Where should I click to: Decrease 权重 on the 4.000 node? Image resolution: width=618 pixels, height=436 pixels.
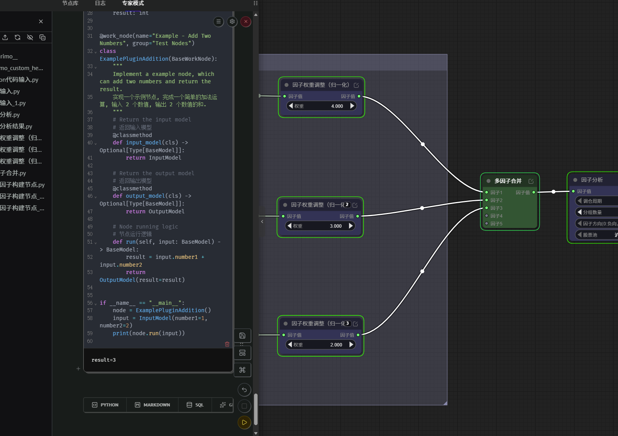pos(291,106)
